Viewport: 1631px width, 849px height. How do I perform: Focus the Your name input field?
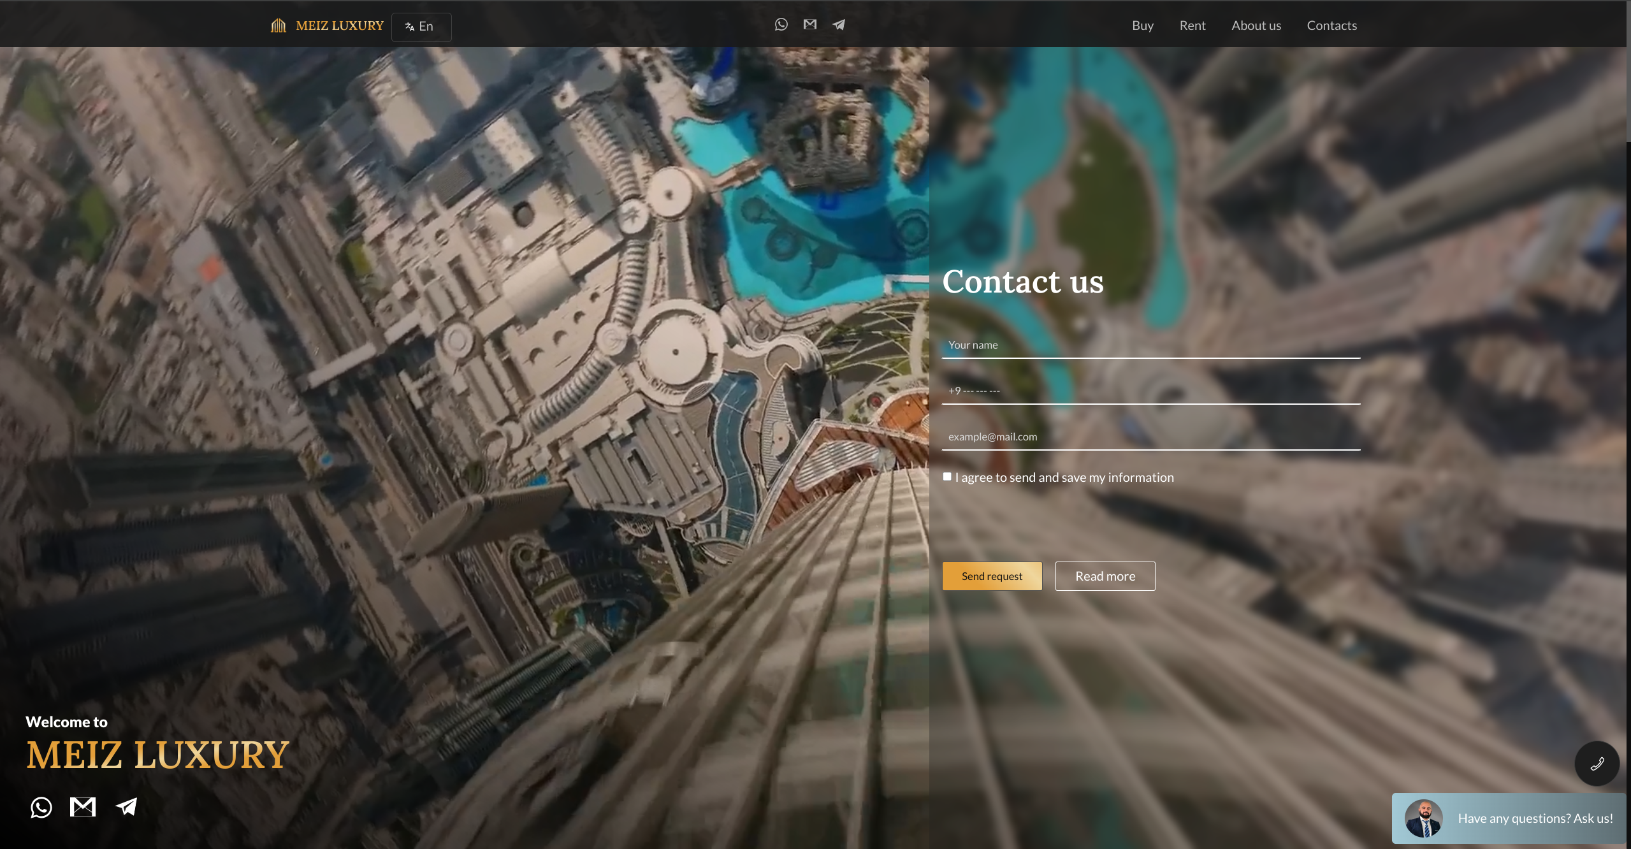point(1151,345)
